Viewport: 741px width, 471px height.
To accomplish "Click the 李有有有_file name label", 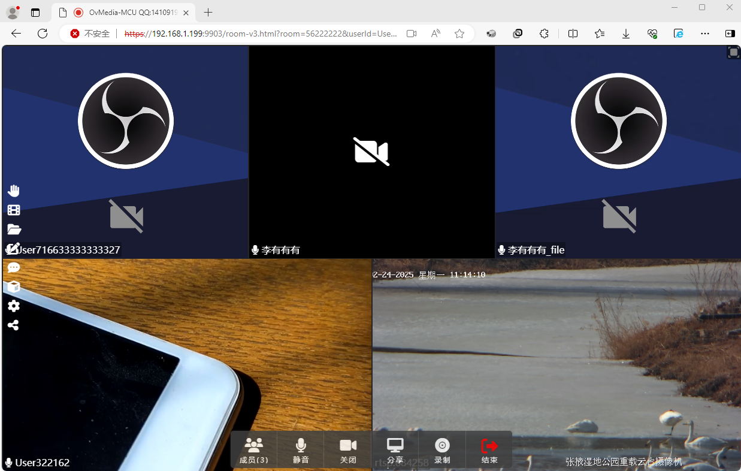I will point(536,250).
